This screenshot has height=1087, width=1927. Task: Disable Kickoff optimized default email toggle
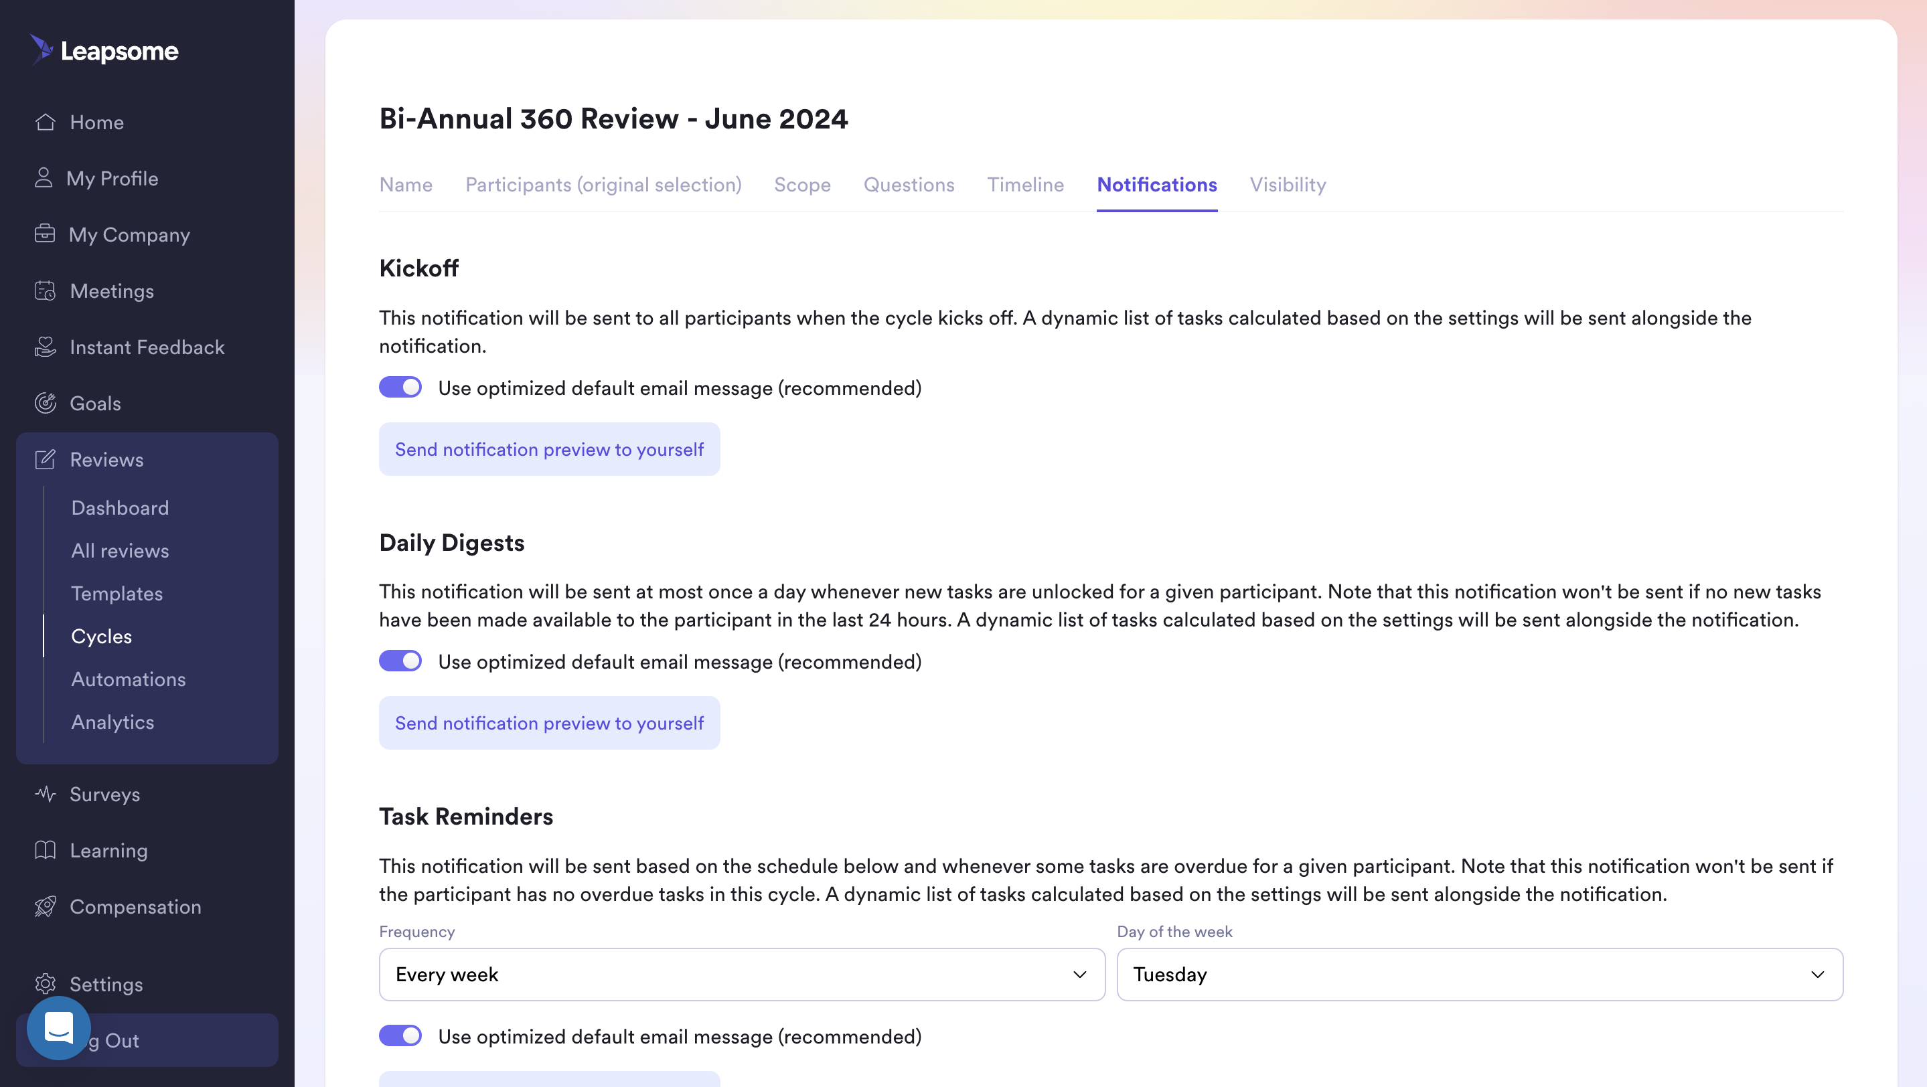(x=400, y=388)
